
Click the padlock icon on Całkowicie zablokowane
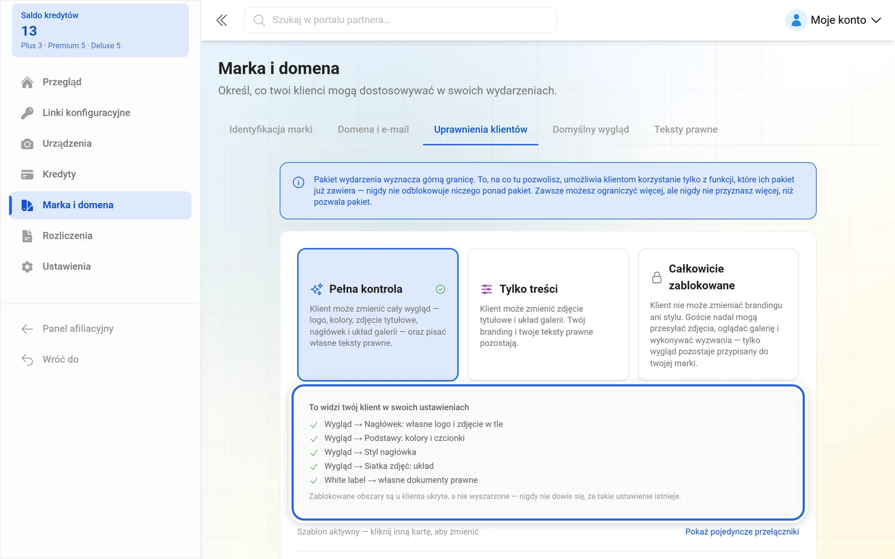point(657,278)
